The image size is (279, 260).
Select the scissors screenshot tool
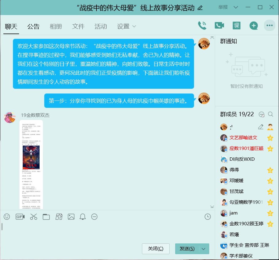click(x=33, y=217)
